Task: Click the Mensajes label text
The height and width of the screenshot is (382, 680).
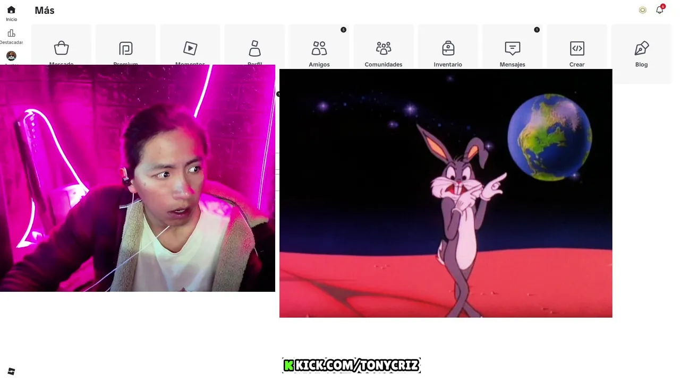Action: pos(513,65)
